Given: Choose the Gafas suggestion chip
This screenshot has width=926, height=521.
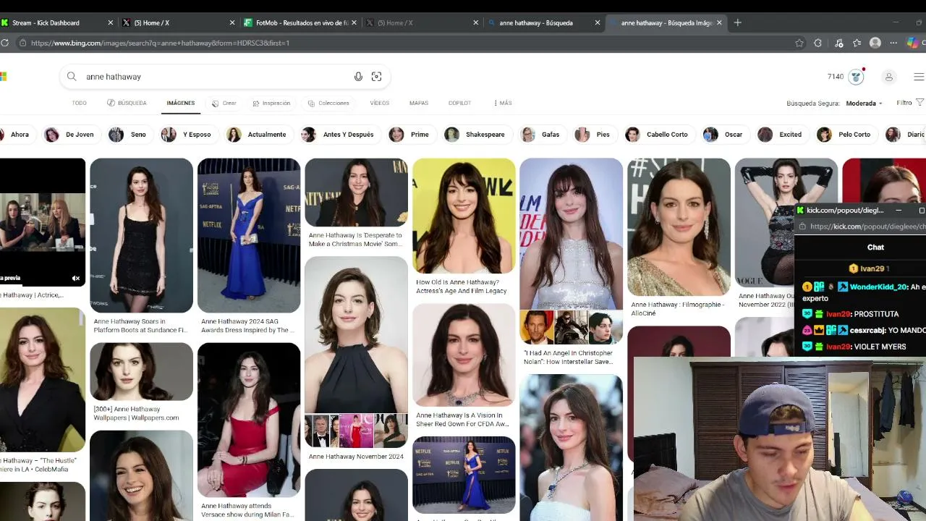Looking at the screenshot, I should tap(541, 135).
